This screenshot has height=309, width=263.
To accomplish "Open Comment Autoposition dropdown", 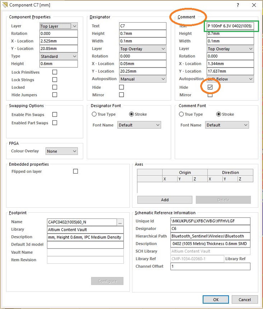I will pos(230,79).
